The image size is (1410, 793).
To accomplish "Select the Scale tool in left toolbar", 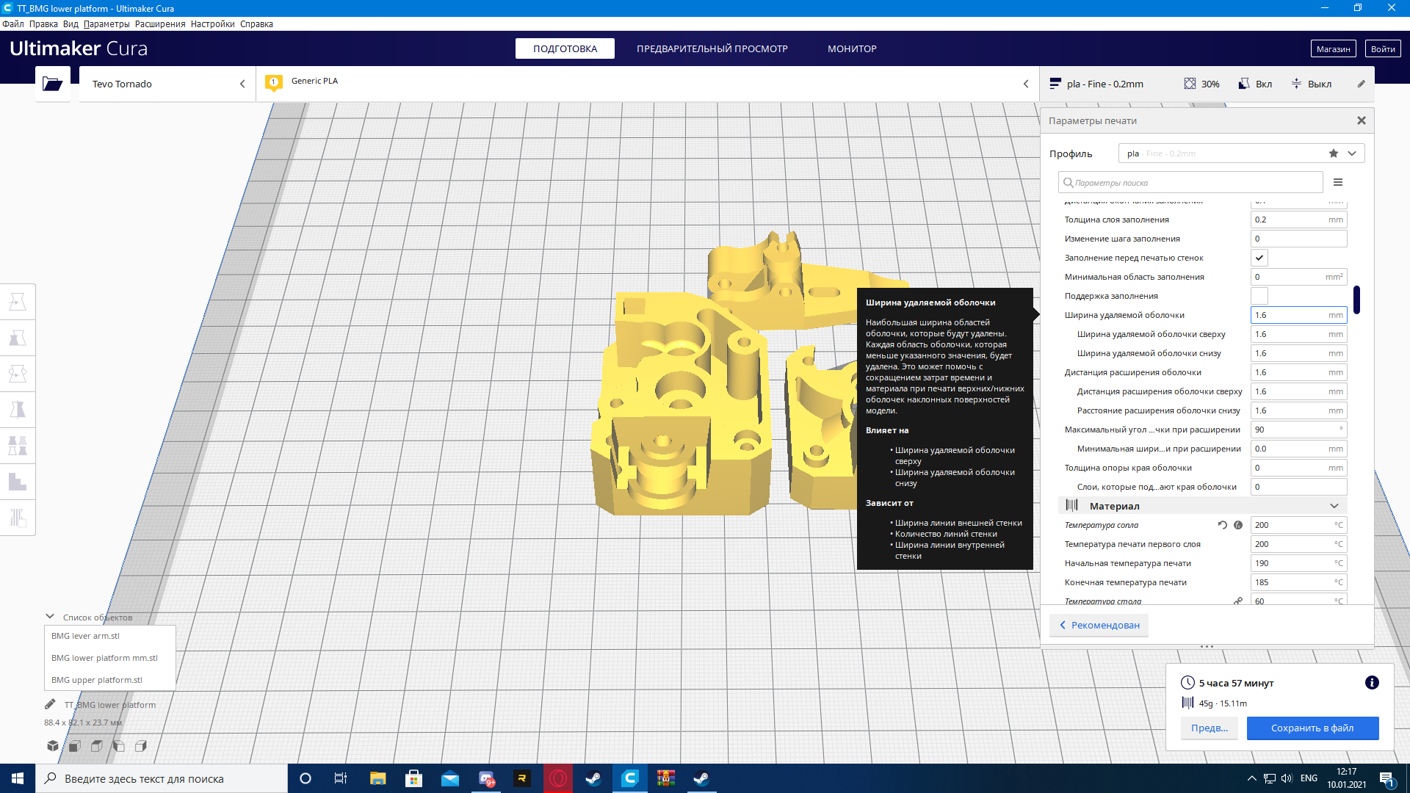I will tap(18, 338).
